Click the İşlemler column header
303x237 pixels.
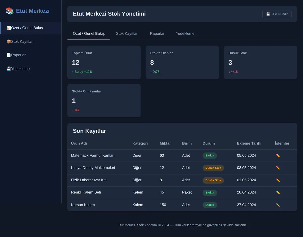tap(282, 143)
